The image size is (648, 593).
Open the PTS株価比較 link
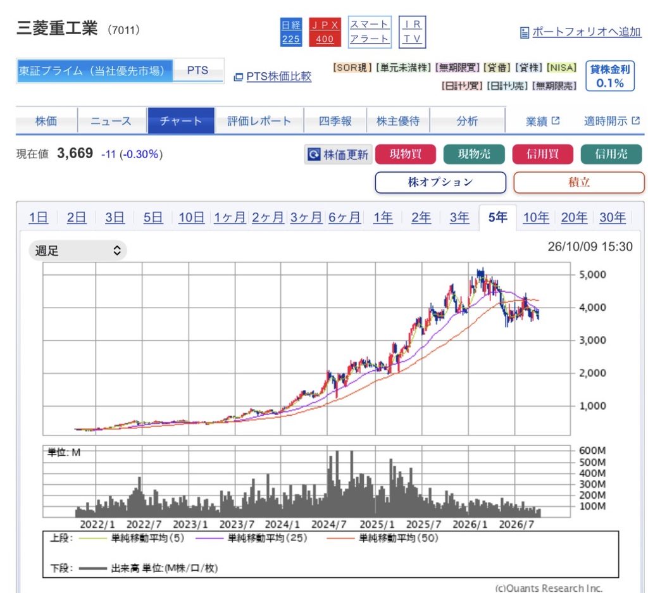278,77
